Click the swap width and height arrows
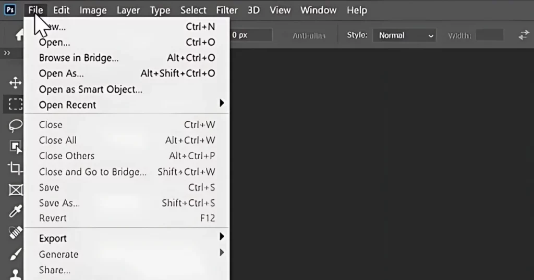The height and width of the screenshot is (280, 534). coord(524,35)
